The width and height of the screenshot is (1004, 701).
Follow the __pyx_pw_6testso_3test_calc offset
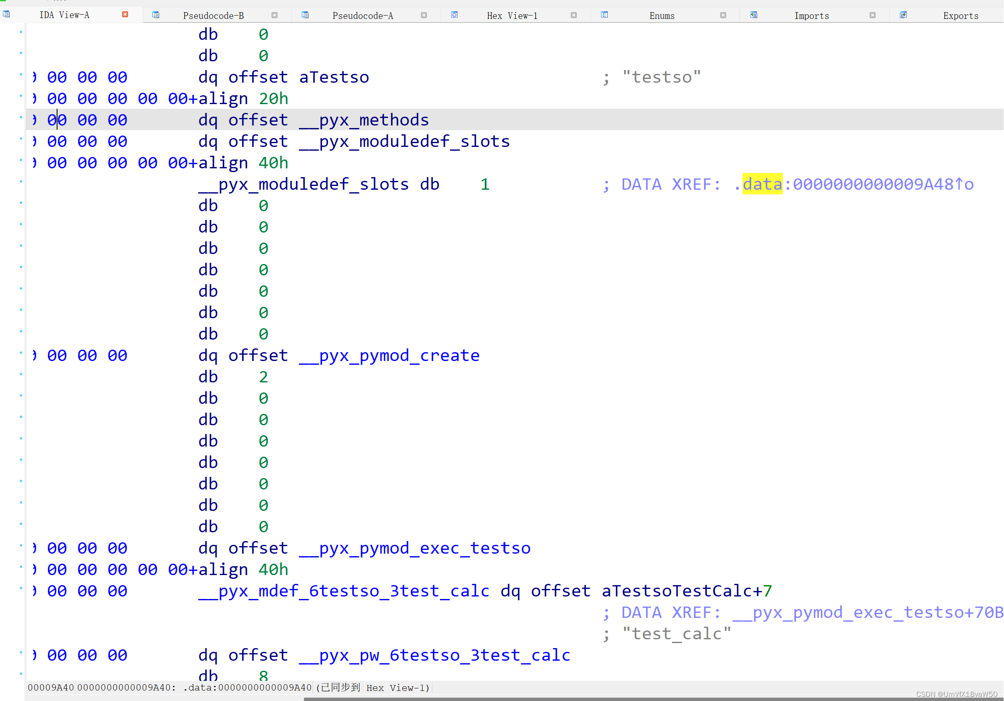(435, 655)
